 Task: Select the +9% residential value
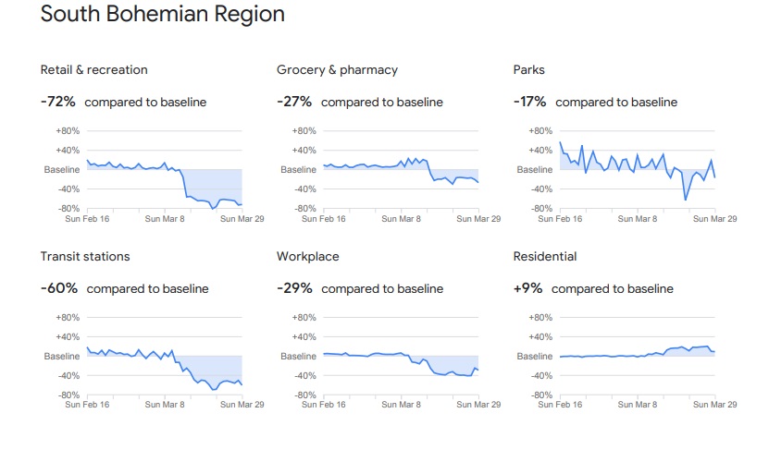527,288
